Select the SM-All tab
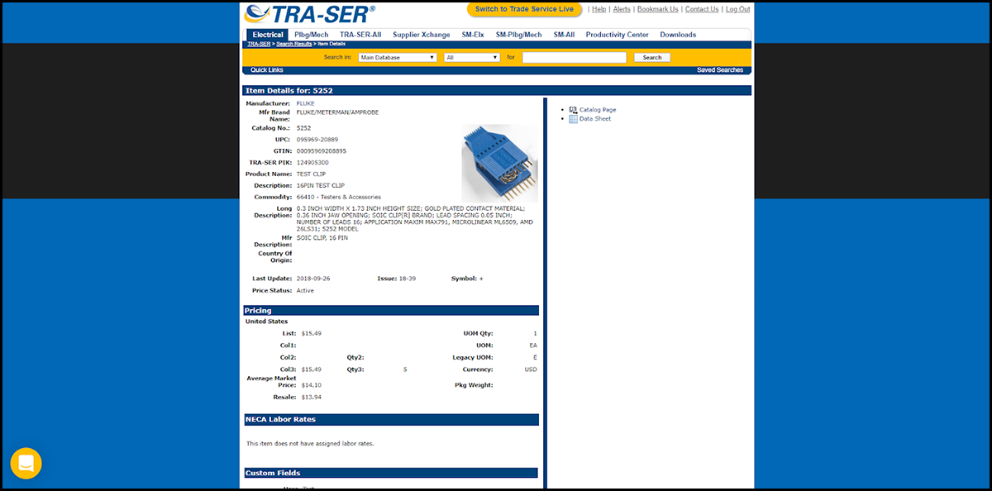Viewport: 992px width, 491px height. pyautogui.click(x=564, y=35)
